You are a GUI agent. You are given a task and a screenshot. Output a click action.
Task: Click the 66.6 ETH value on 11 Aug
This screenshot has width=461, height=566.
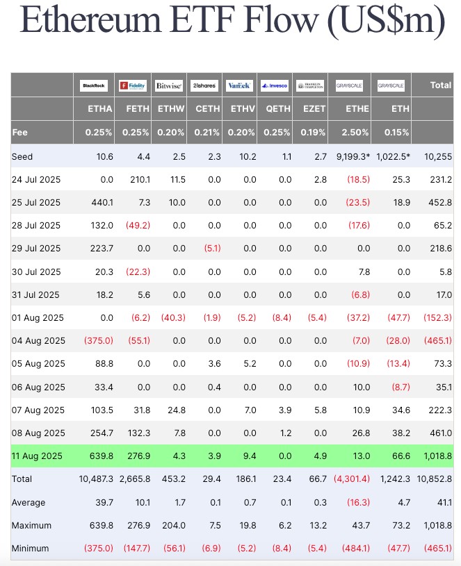(401, 456)
